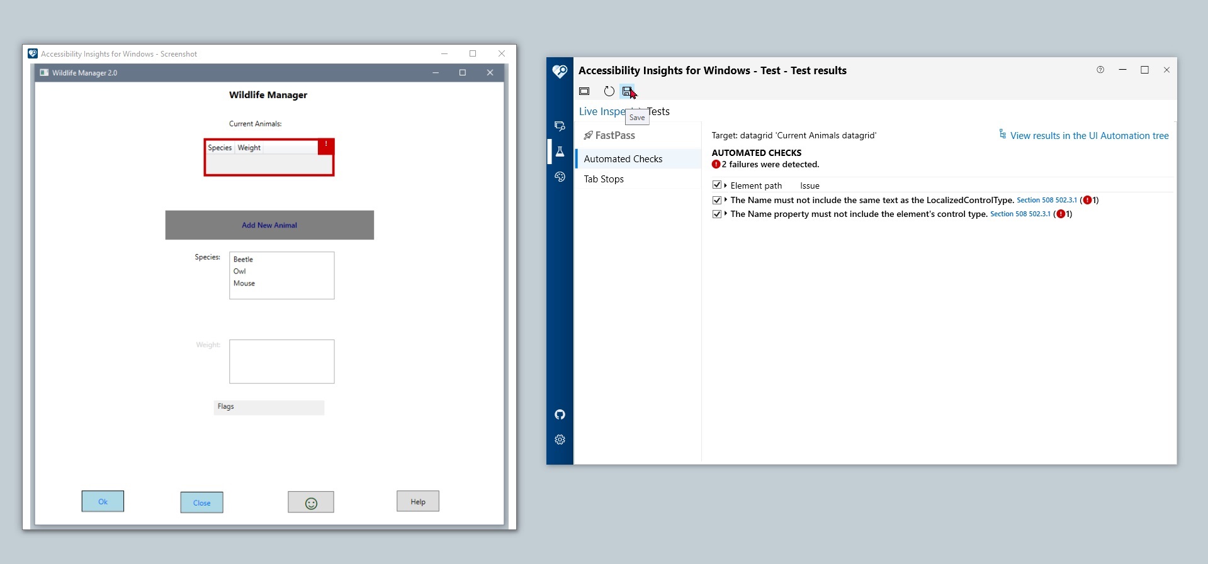Click the help question mark icon

click(1100, 70)
